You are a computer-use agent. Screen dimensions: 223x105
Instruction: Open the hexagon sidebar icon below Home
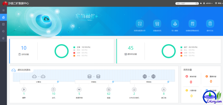click(x=3, y=31)
